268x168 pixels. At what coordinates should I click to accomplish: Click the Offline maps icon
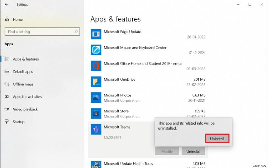click(7, 84)
